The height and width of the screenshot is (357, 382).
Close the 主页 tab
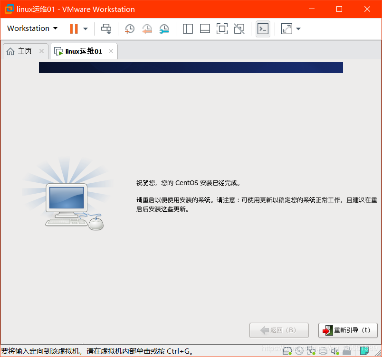click(x=41, y=51)
